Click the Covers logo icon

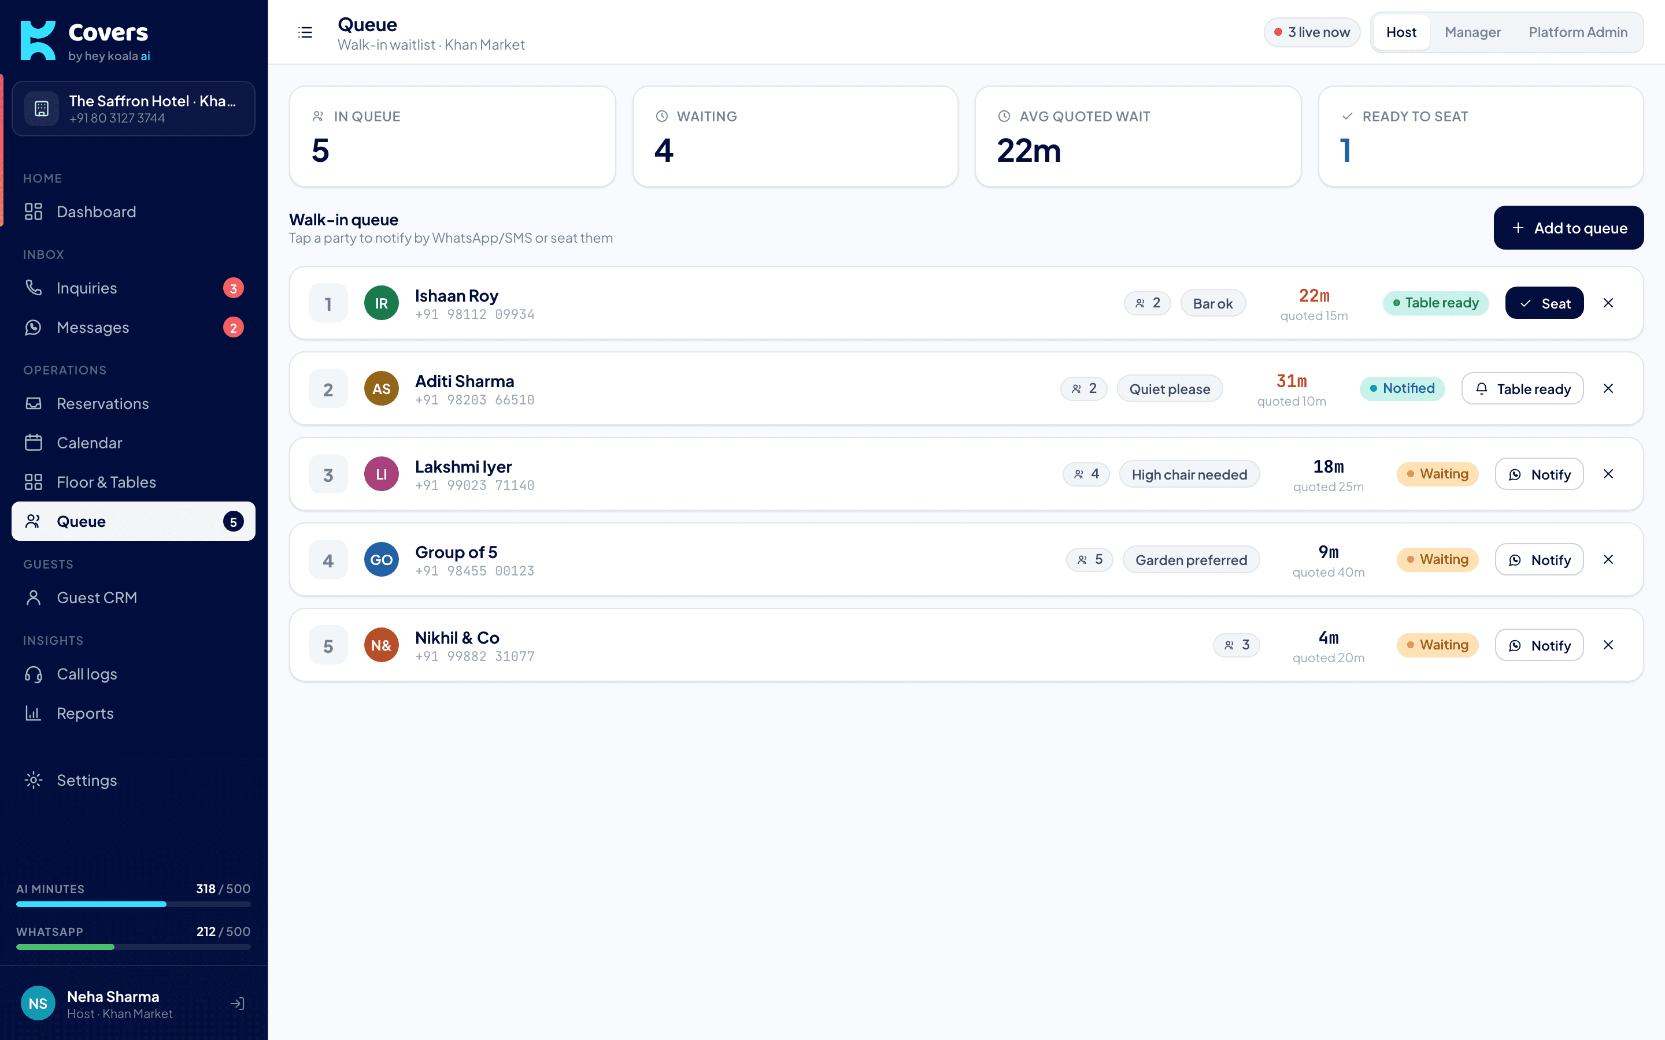click(x=38, y=40)
